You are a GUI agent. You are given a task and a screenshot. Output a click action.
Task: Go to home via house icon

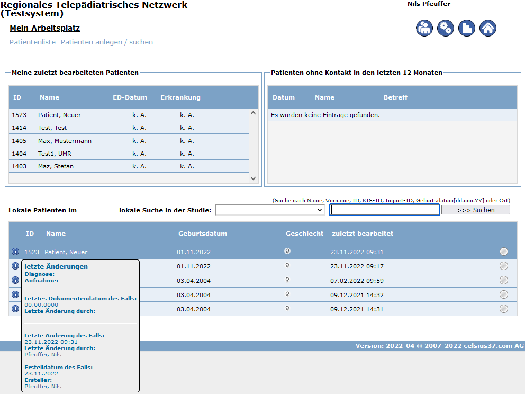click(x=488, y=28)
